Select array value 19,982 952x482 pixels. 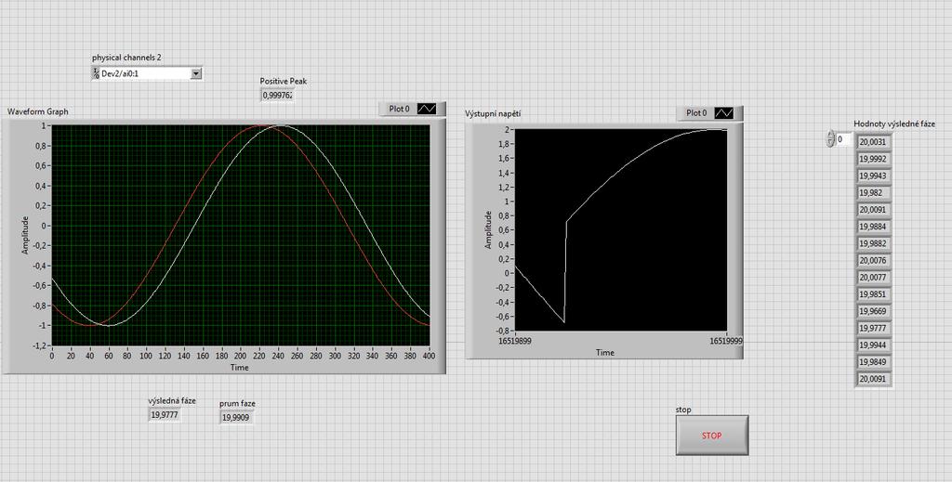pos(873,193)
